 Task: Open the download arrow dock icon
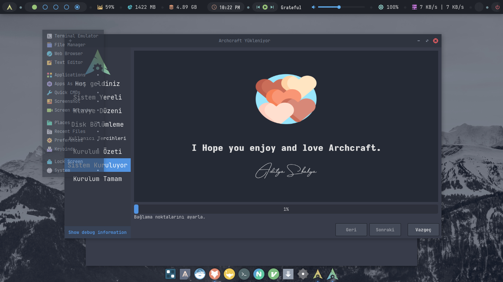tap(288, 274)
